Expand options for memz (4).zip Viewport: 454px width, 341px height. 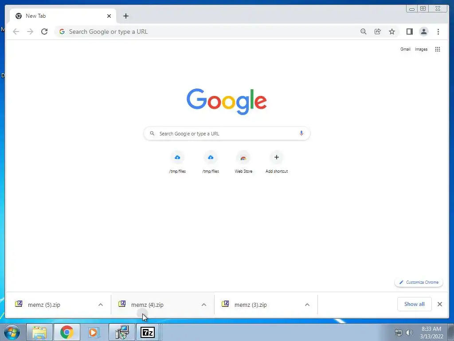pos(204,305)
